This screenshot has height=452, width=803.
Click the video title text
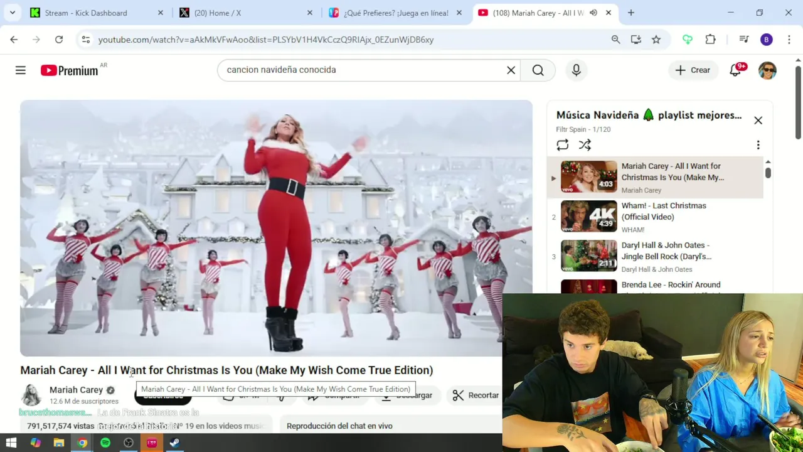click(226, 370)
